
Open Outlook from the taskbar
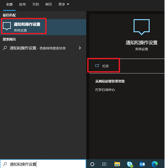[x=142, y=164]
